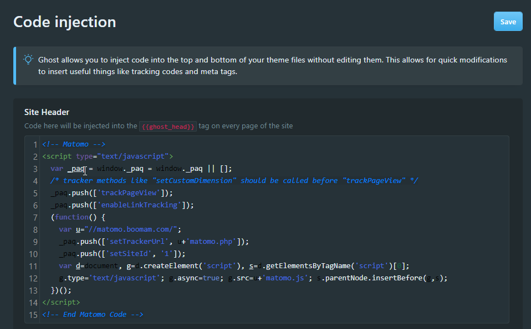Click the Site Header section title

(47, 112)
